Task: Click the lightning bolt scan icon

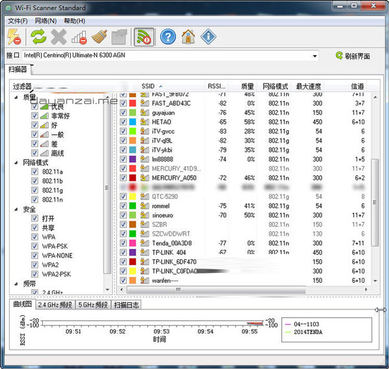Action: click(14, 37)
